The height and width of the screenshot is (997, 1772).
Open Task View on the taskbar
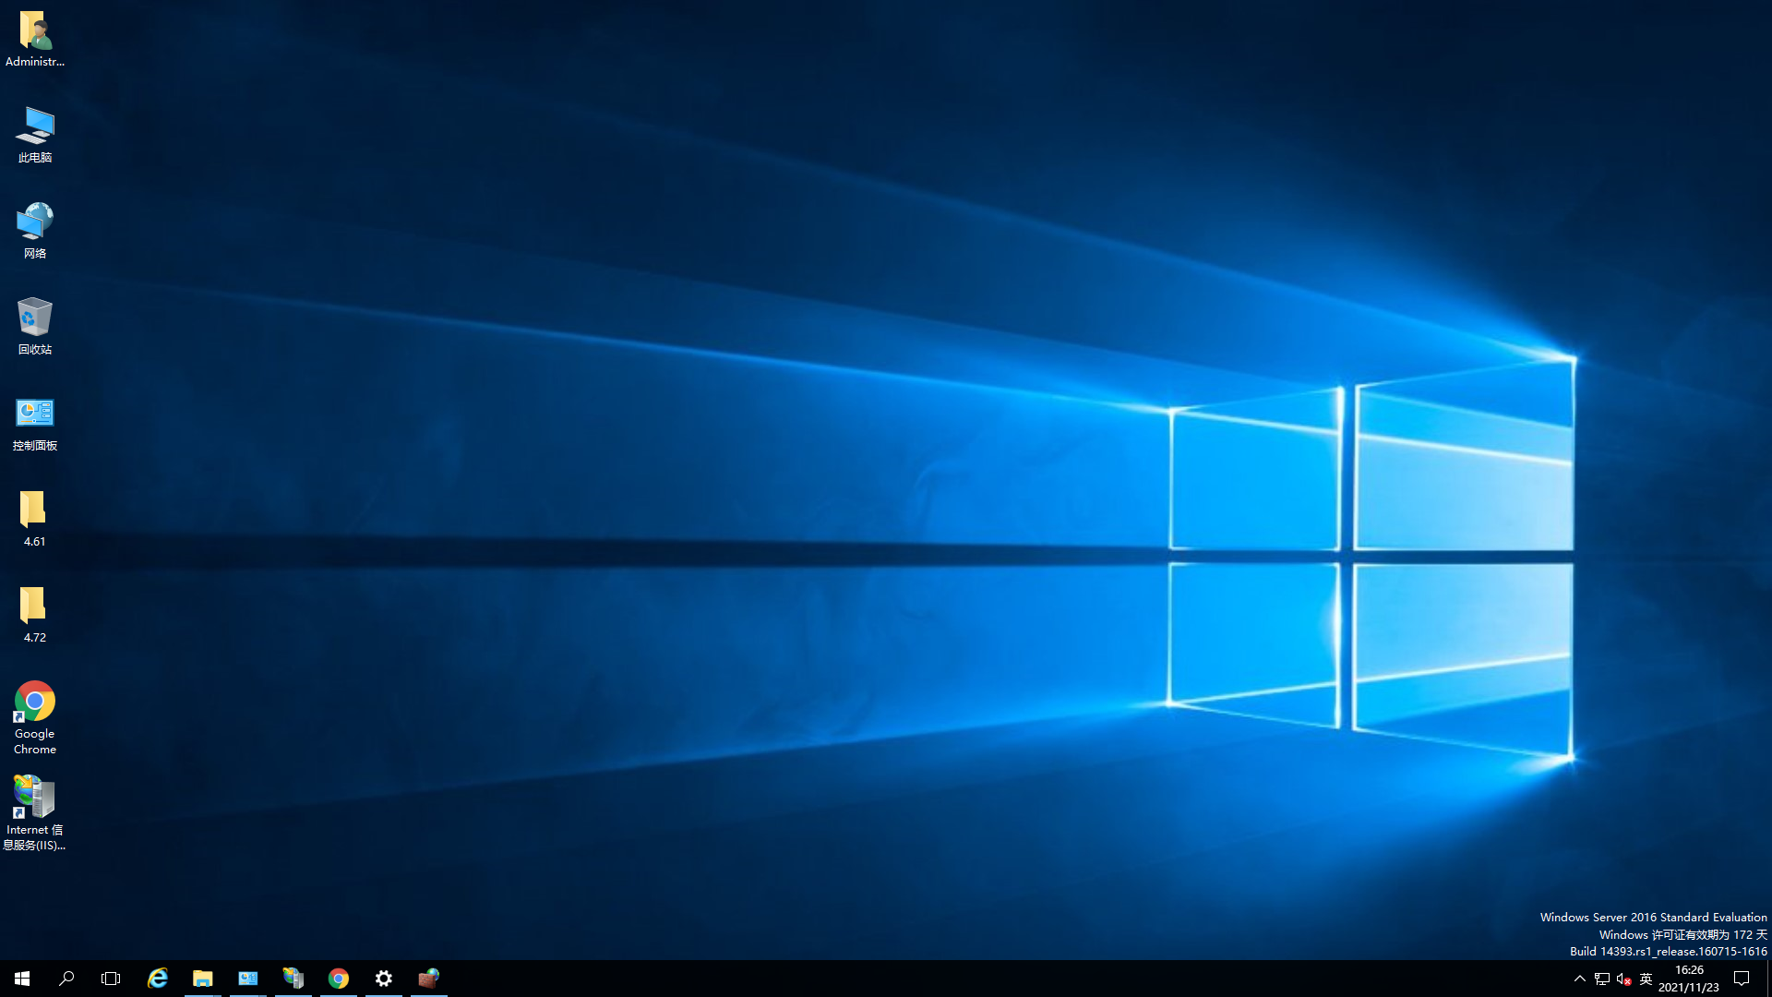(x=111, y=979)
